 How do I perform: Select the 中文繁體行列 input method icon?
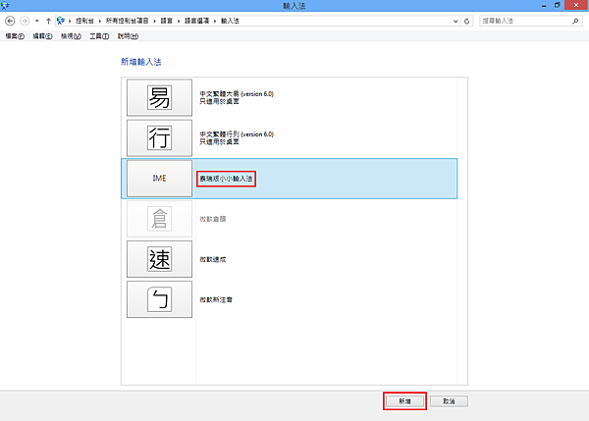[159, 137]
